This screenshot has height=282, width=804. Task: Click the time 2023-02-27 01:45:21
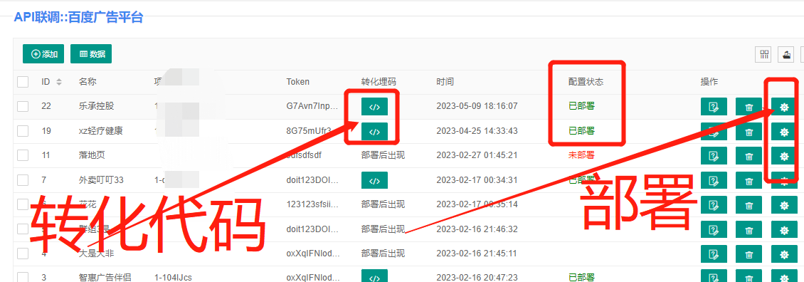coord(477,155)
